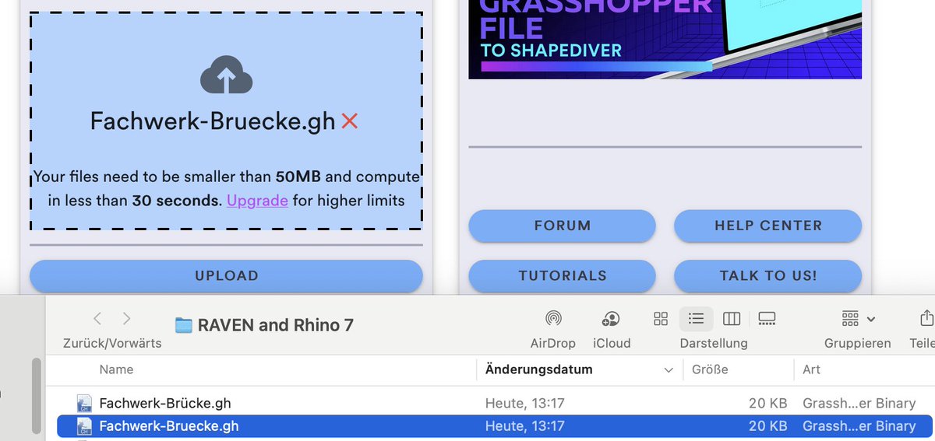
Task: Remove Fachwerk-Bruecke.gh with the red X
Action: pyautogui.click(x=350, y=121)
